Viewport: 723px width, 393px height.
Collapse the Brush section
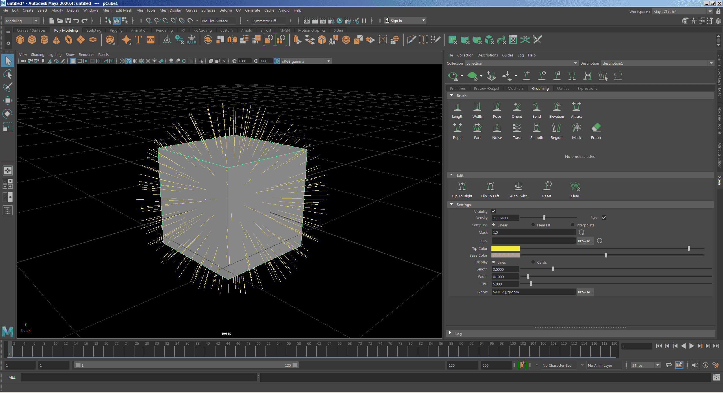(x=451, y=95)
